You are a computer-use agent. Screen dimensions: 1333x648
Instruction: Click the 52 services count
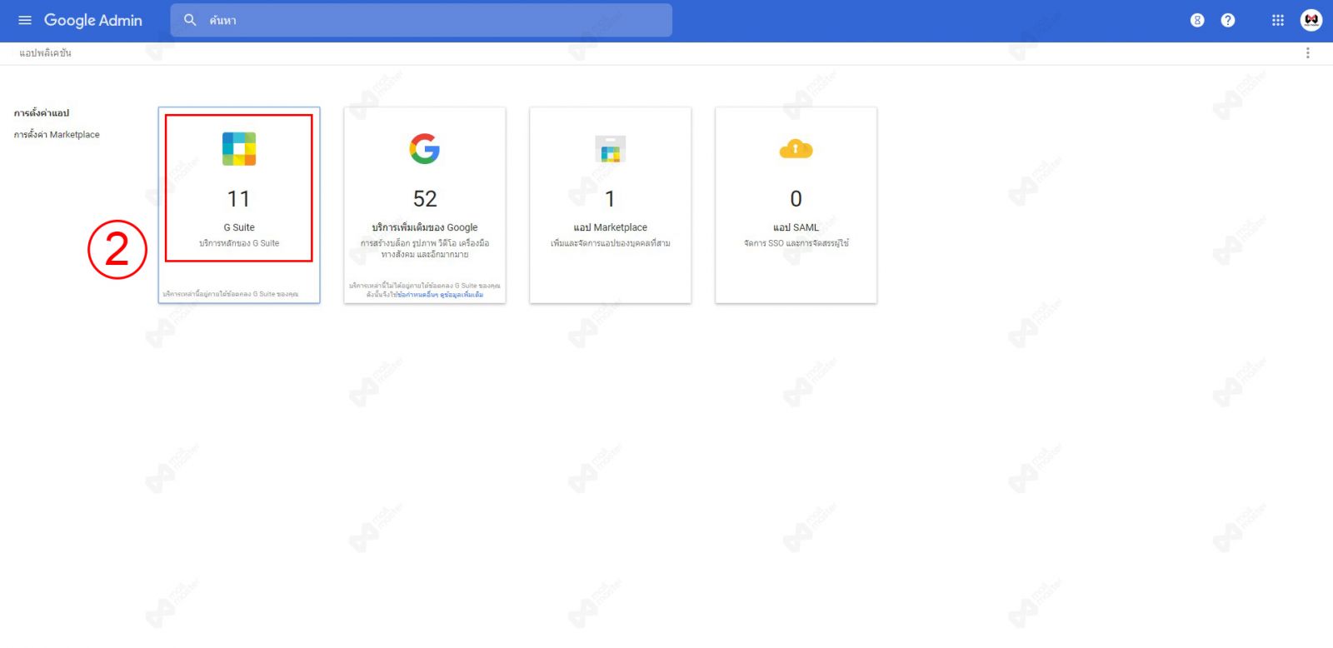coord(425,199)
